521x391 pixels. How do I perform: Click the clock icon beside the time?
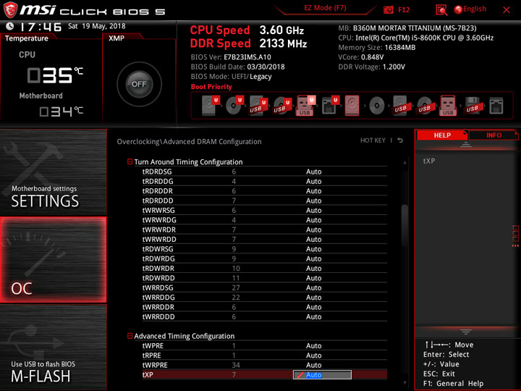tap(10, 26)
